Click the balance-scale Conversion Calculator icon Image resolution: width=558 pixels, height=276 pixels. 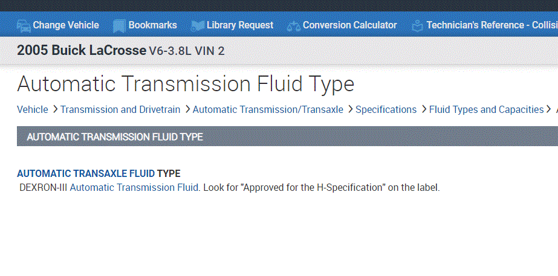(x=293, y=25)
